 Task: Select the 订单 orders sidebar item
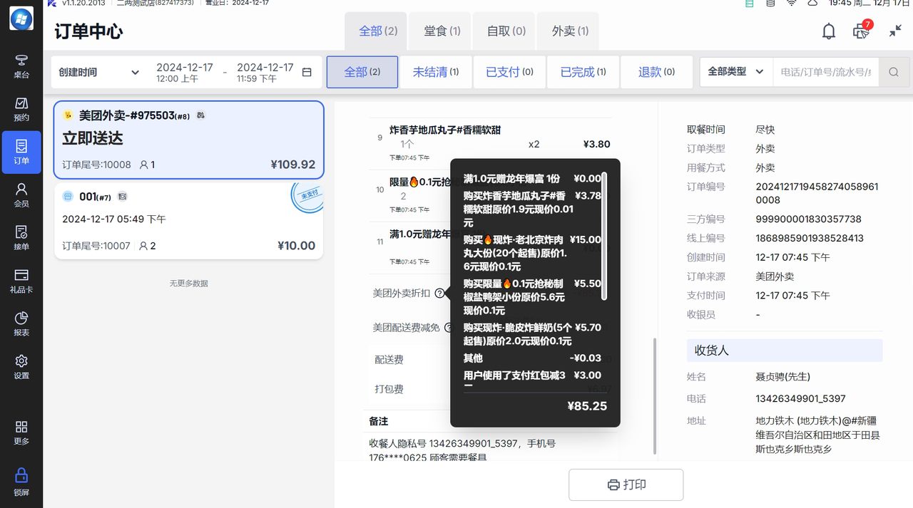click(x=21, y=152)
